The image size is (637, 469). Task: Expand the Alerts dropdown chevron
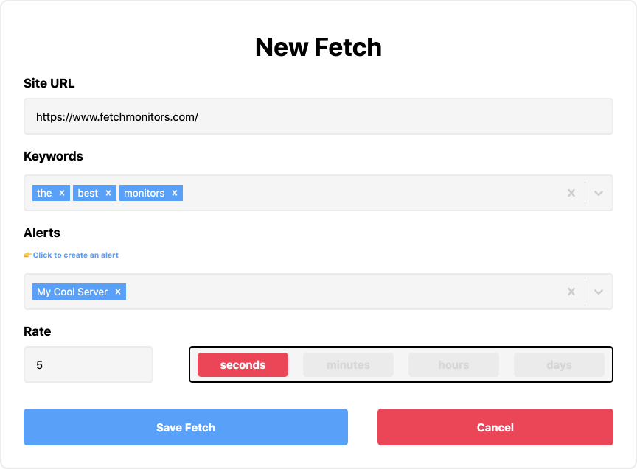[599, 292]
